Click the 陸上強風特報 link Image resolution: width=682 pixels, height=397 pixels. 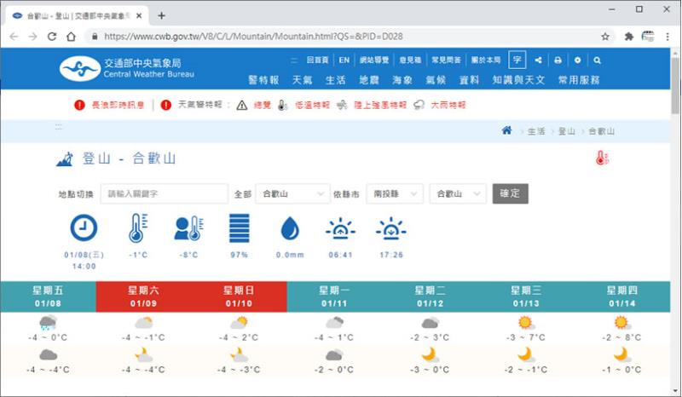(380, 106)
